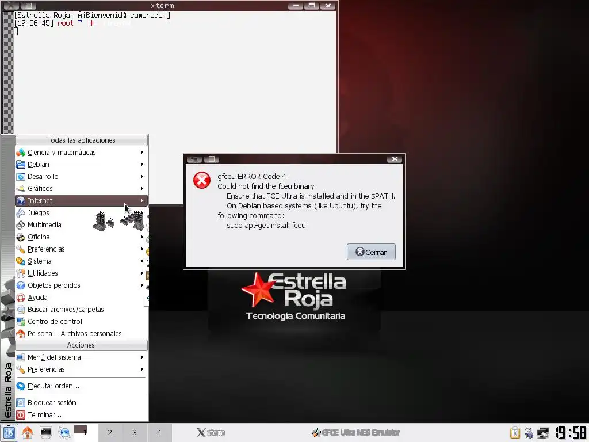Click Klipper clipboard tray icon
This screenshot has height=442, width=589.
pos(515,433)
